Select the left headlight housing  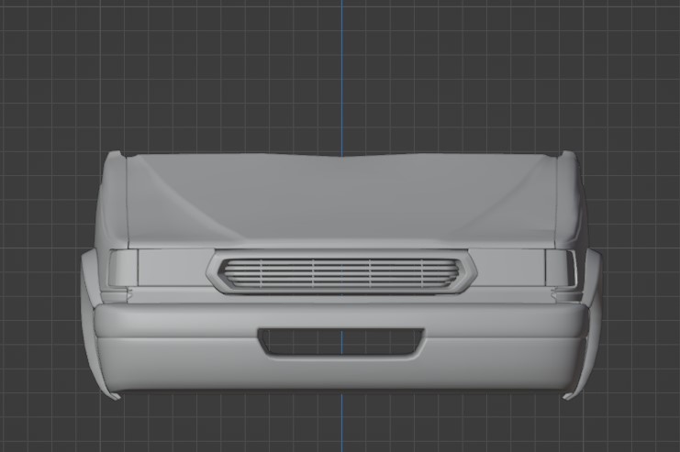point(123,269)
